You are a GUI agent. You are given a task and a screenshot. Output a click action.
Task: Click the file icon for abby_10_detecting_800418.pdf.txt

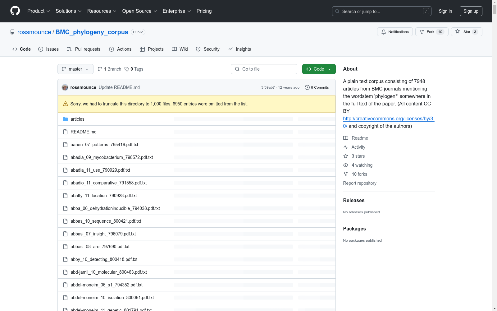click(65, 259)
